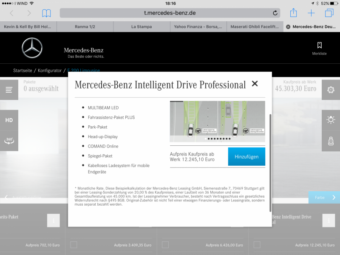Switch to Kevin & Kell tab
The width and height of the screenshot is (340, 255).
coord(28,27)
